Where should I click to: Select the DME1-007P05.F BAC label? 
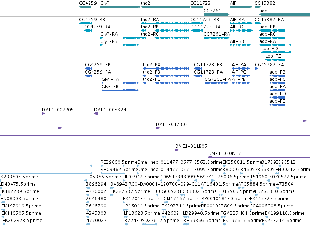tap(60, 110)
